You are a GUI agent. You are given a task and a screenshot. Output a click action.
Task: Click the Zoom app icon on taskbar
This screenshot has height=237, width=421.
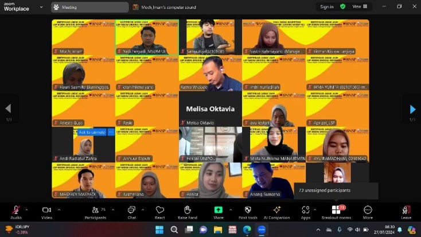(262, 230)
